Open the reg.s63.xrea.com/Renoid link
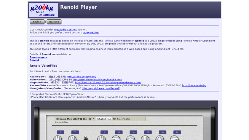The width and height of the screenshot is (249, 140). click(101, 88)
